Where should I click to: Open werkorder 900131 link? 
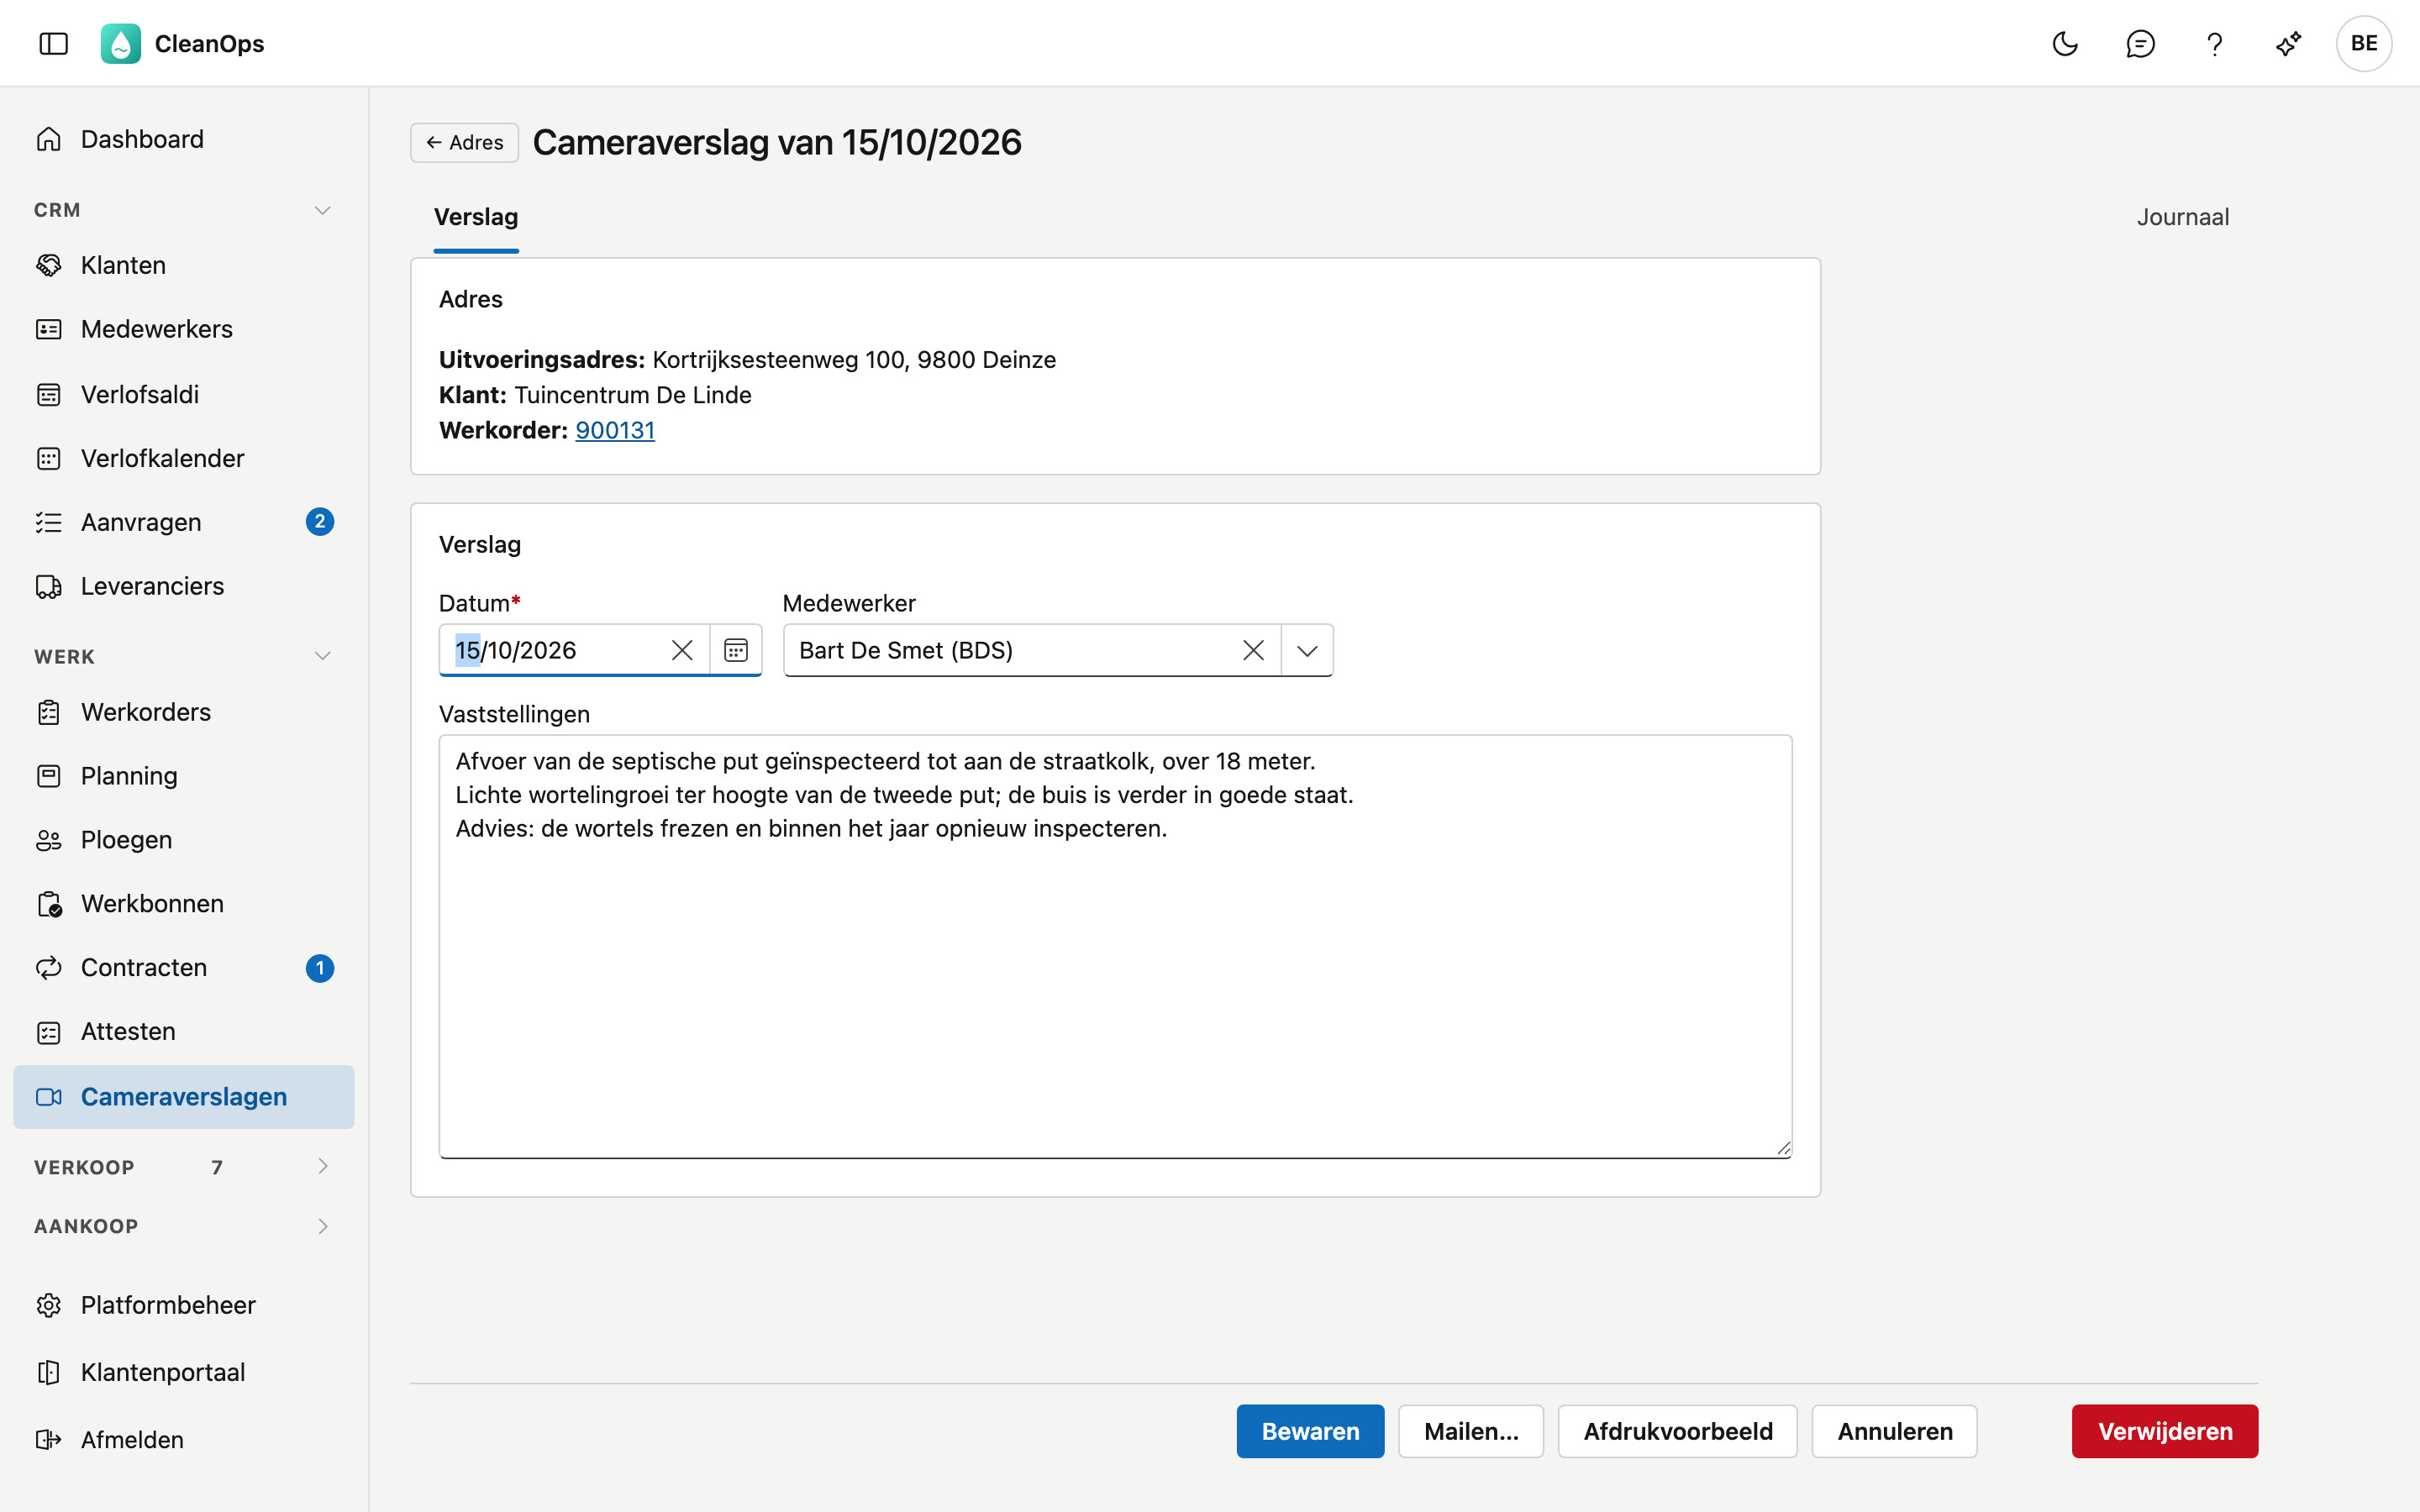pos(615,430)
